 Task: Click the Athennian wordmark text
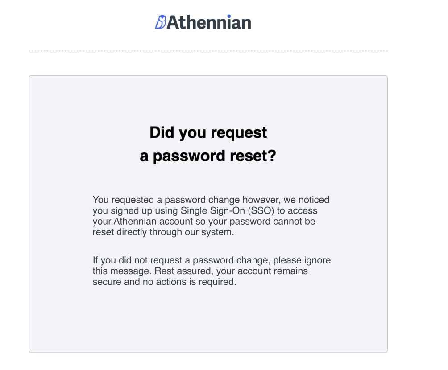(x=209, y=22)
